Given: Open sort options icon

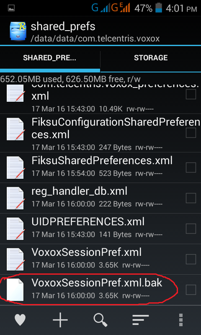Looking at the screenshot, I should coord(140,320).
